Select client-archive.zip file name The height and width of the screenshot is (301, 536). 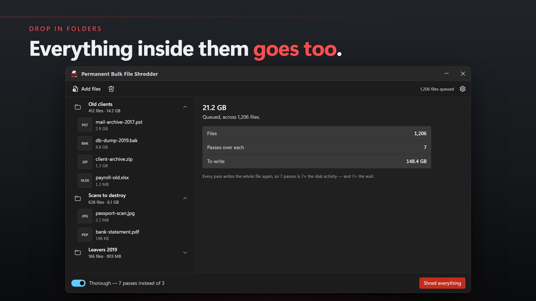coord(114,159)
